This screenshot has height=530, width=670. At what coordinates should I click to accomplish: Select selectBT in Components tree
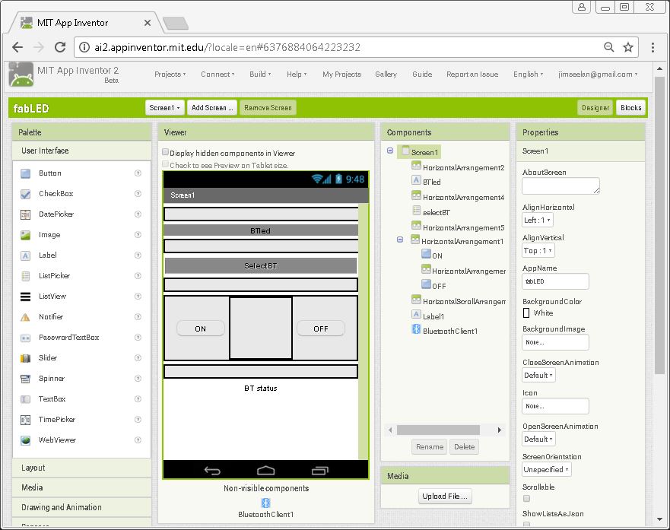pyautogui.click(x=436, y=212)
